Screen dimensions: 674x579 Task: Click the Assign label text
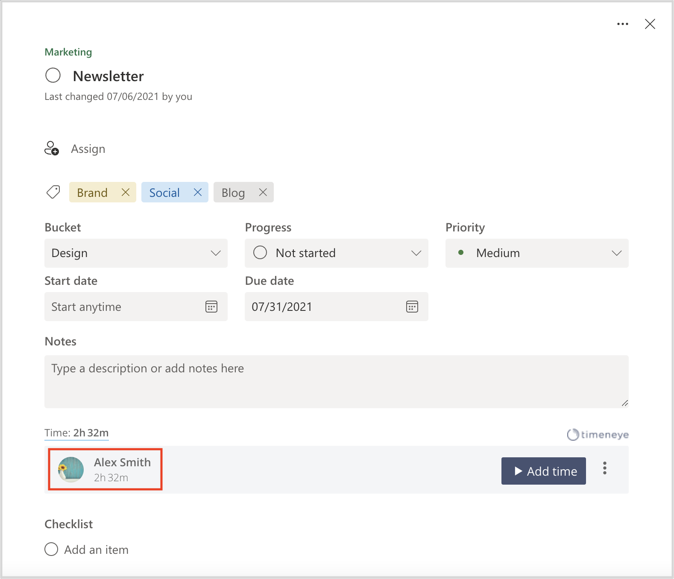(88, 149)
